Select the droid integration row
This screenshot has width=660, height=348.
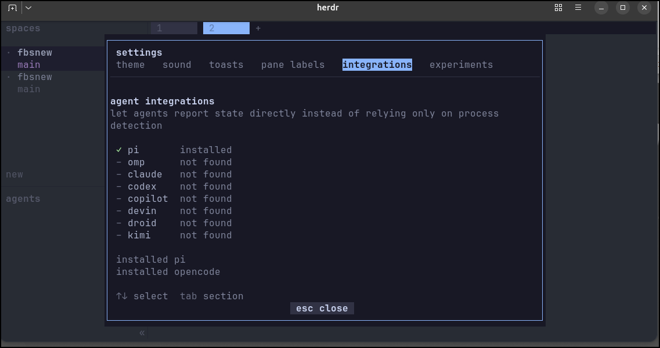point(174,223)
